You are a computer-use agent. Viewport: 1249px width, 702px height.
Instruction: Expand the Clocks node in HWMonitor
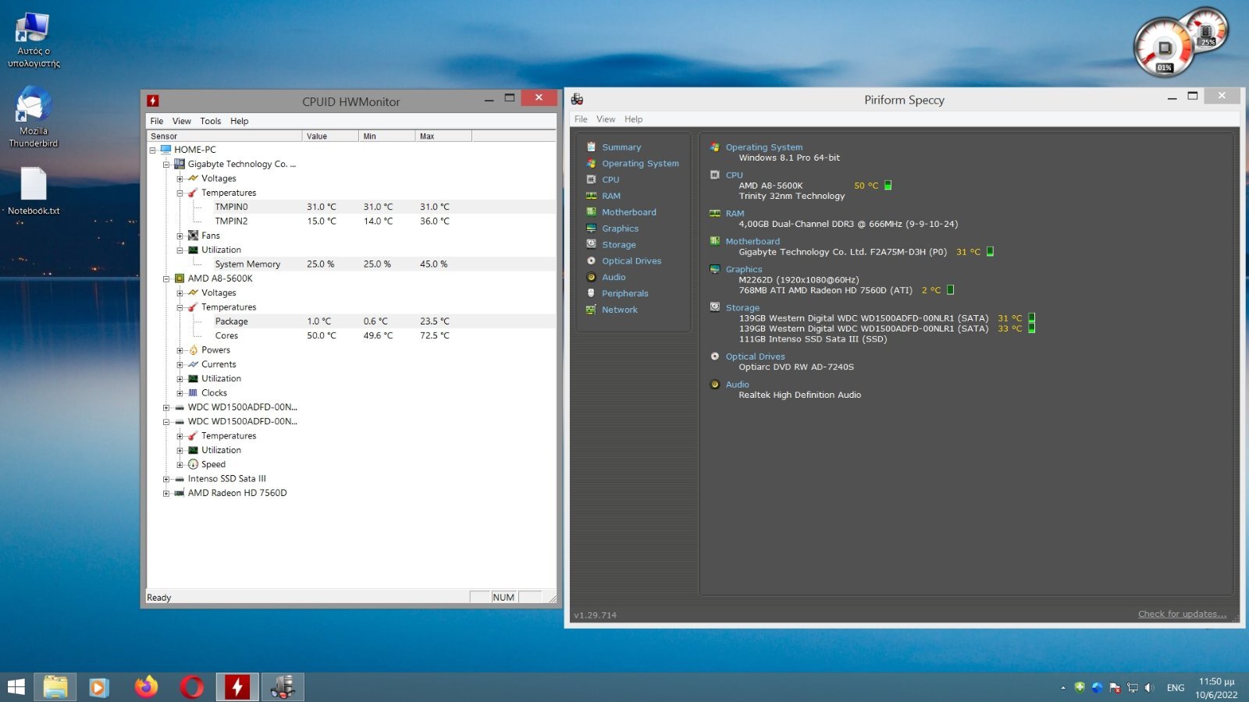point(180,393)
